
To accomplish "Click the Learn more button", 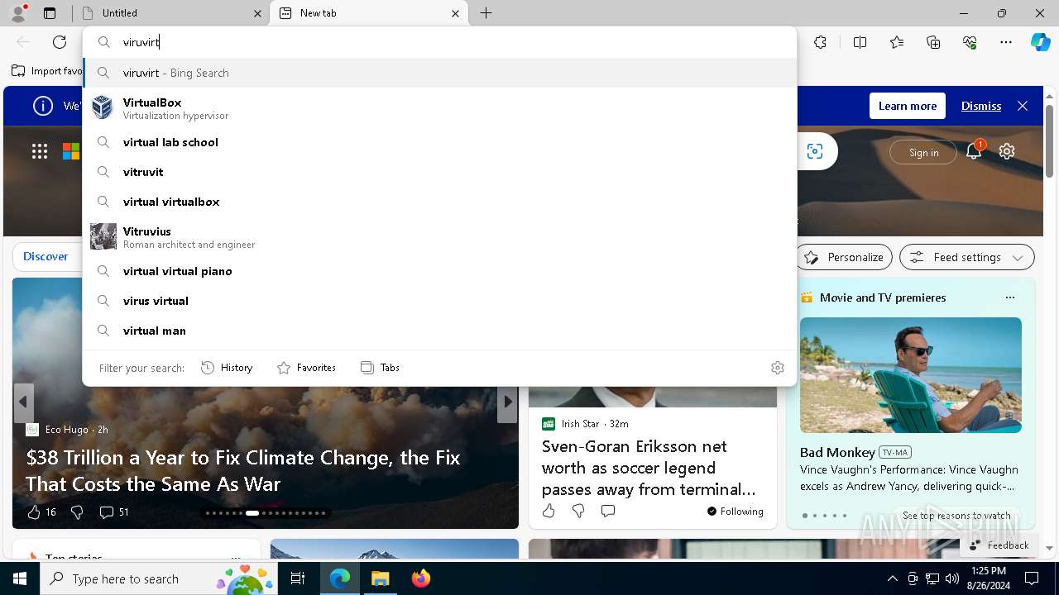I will [908, 106].
